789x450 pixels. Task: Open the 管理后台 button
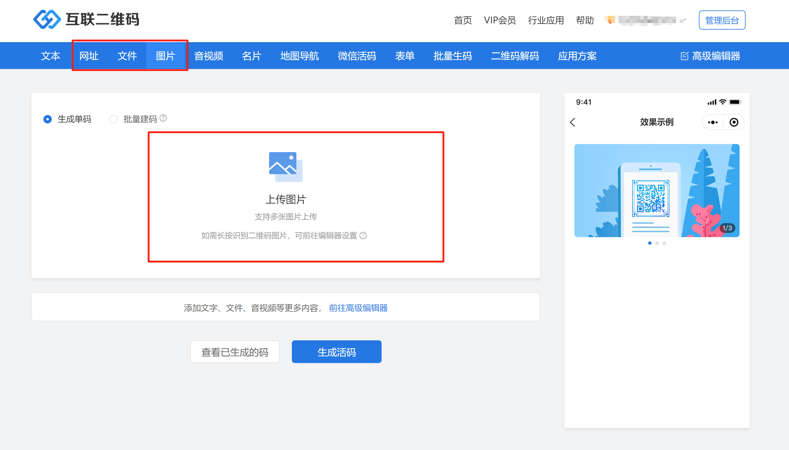pyautogui.click(x=722, y=20)
